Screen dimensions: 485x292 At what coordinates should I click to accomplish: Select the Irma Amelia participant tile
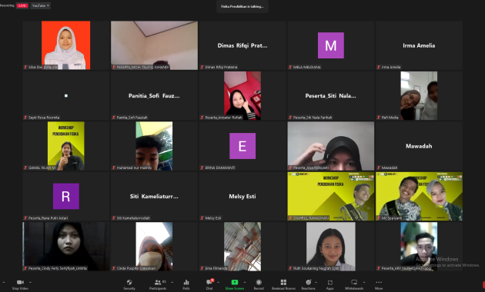click(x=419, y=45)
